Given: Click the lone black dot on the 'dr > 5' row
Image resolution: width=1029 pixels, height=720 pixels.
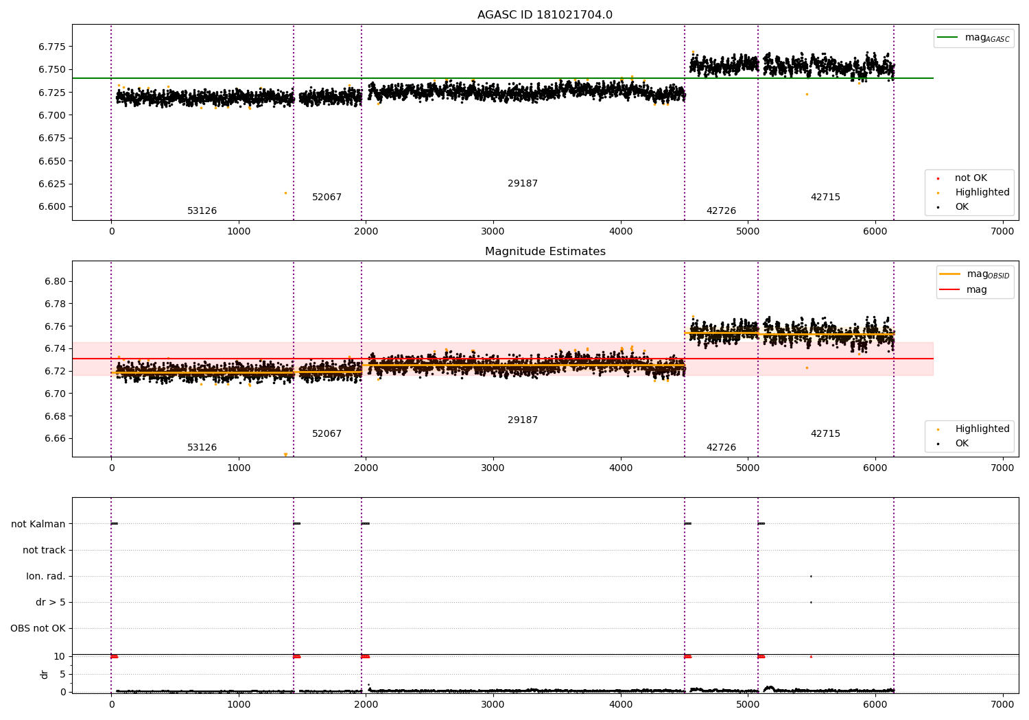Looking at the screenshot, I should pos(811,602).
